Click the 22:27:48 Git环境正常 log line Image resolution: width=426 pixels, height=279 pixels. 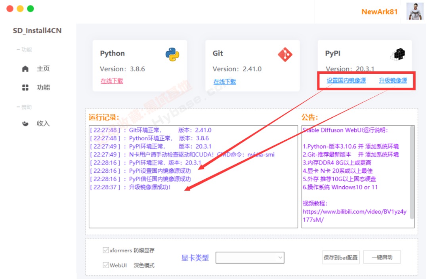tap(151, 130)
